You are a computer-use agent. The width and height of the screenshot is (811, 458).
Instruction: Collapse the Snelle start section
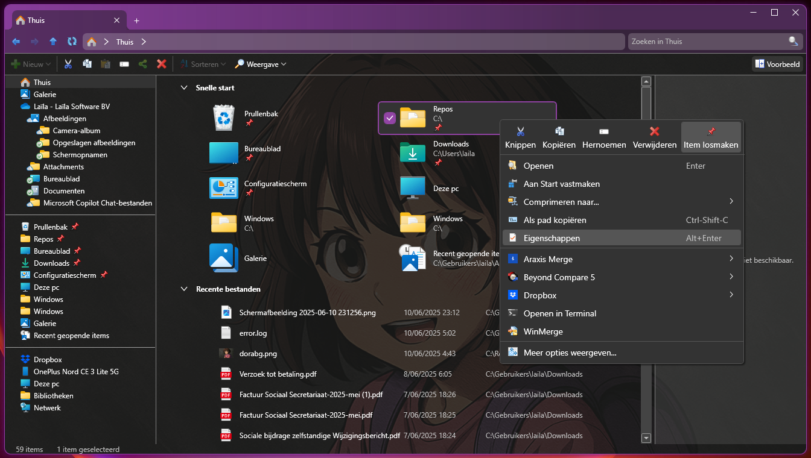(184, 88)
